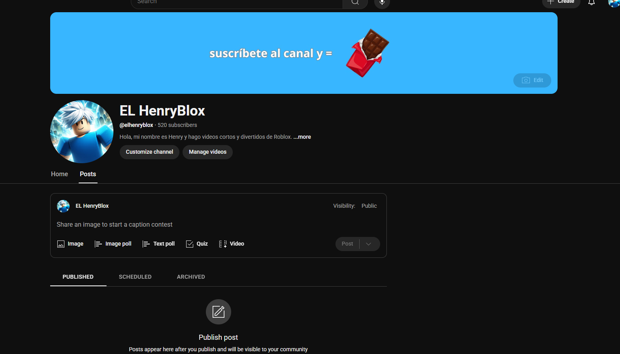This screenshot has height=354, width=620.
Task: Open account avatar menu in header
Action: pyautogui.click(x=614, y=3)
